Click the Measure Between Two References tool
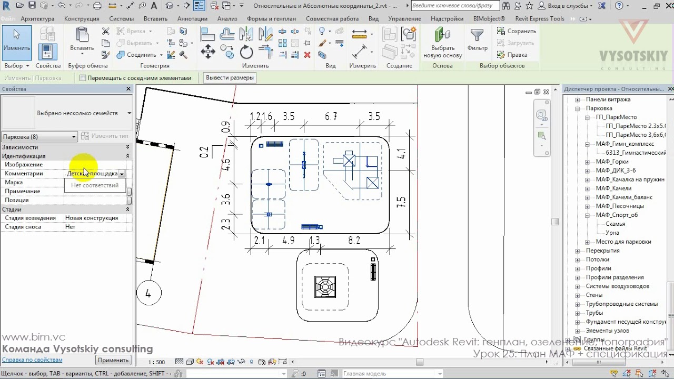The width and height of the screenshot is (674, 379). 360,51
